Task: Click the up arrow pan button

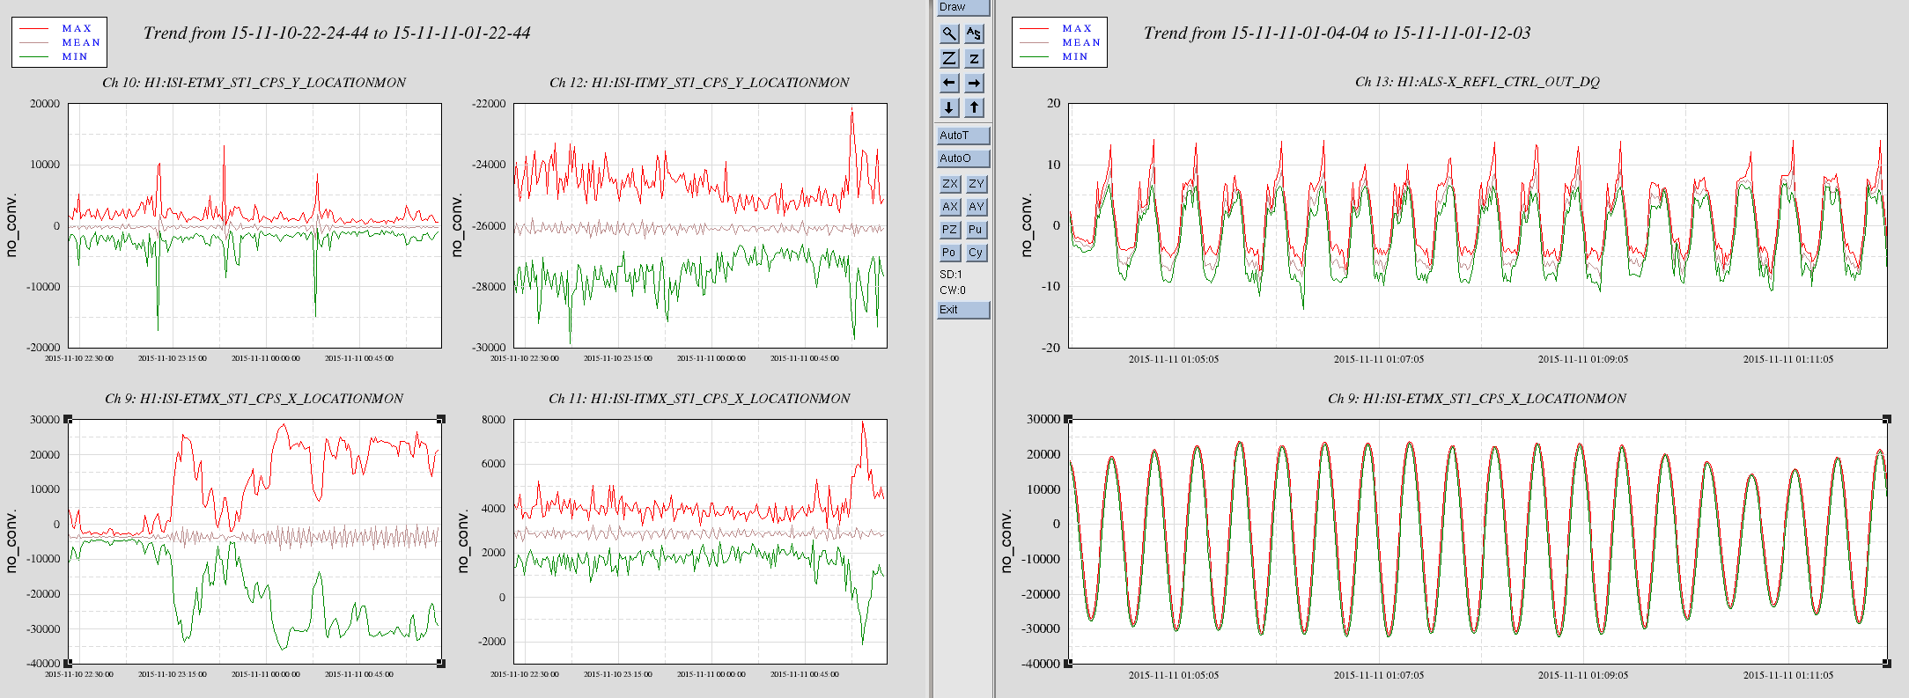Action: pos(974,107)
